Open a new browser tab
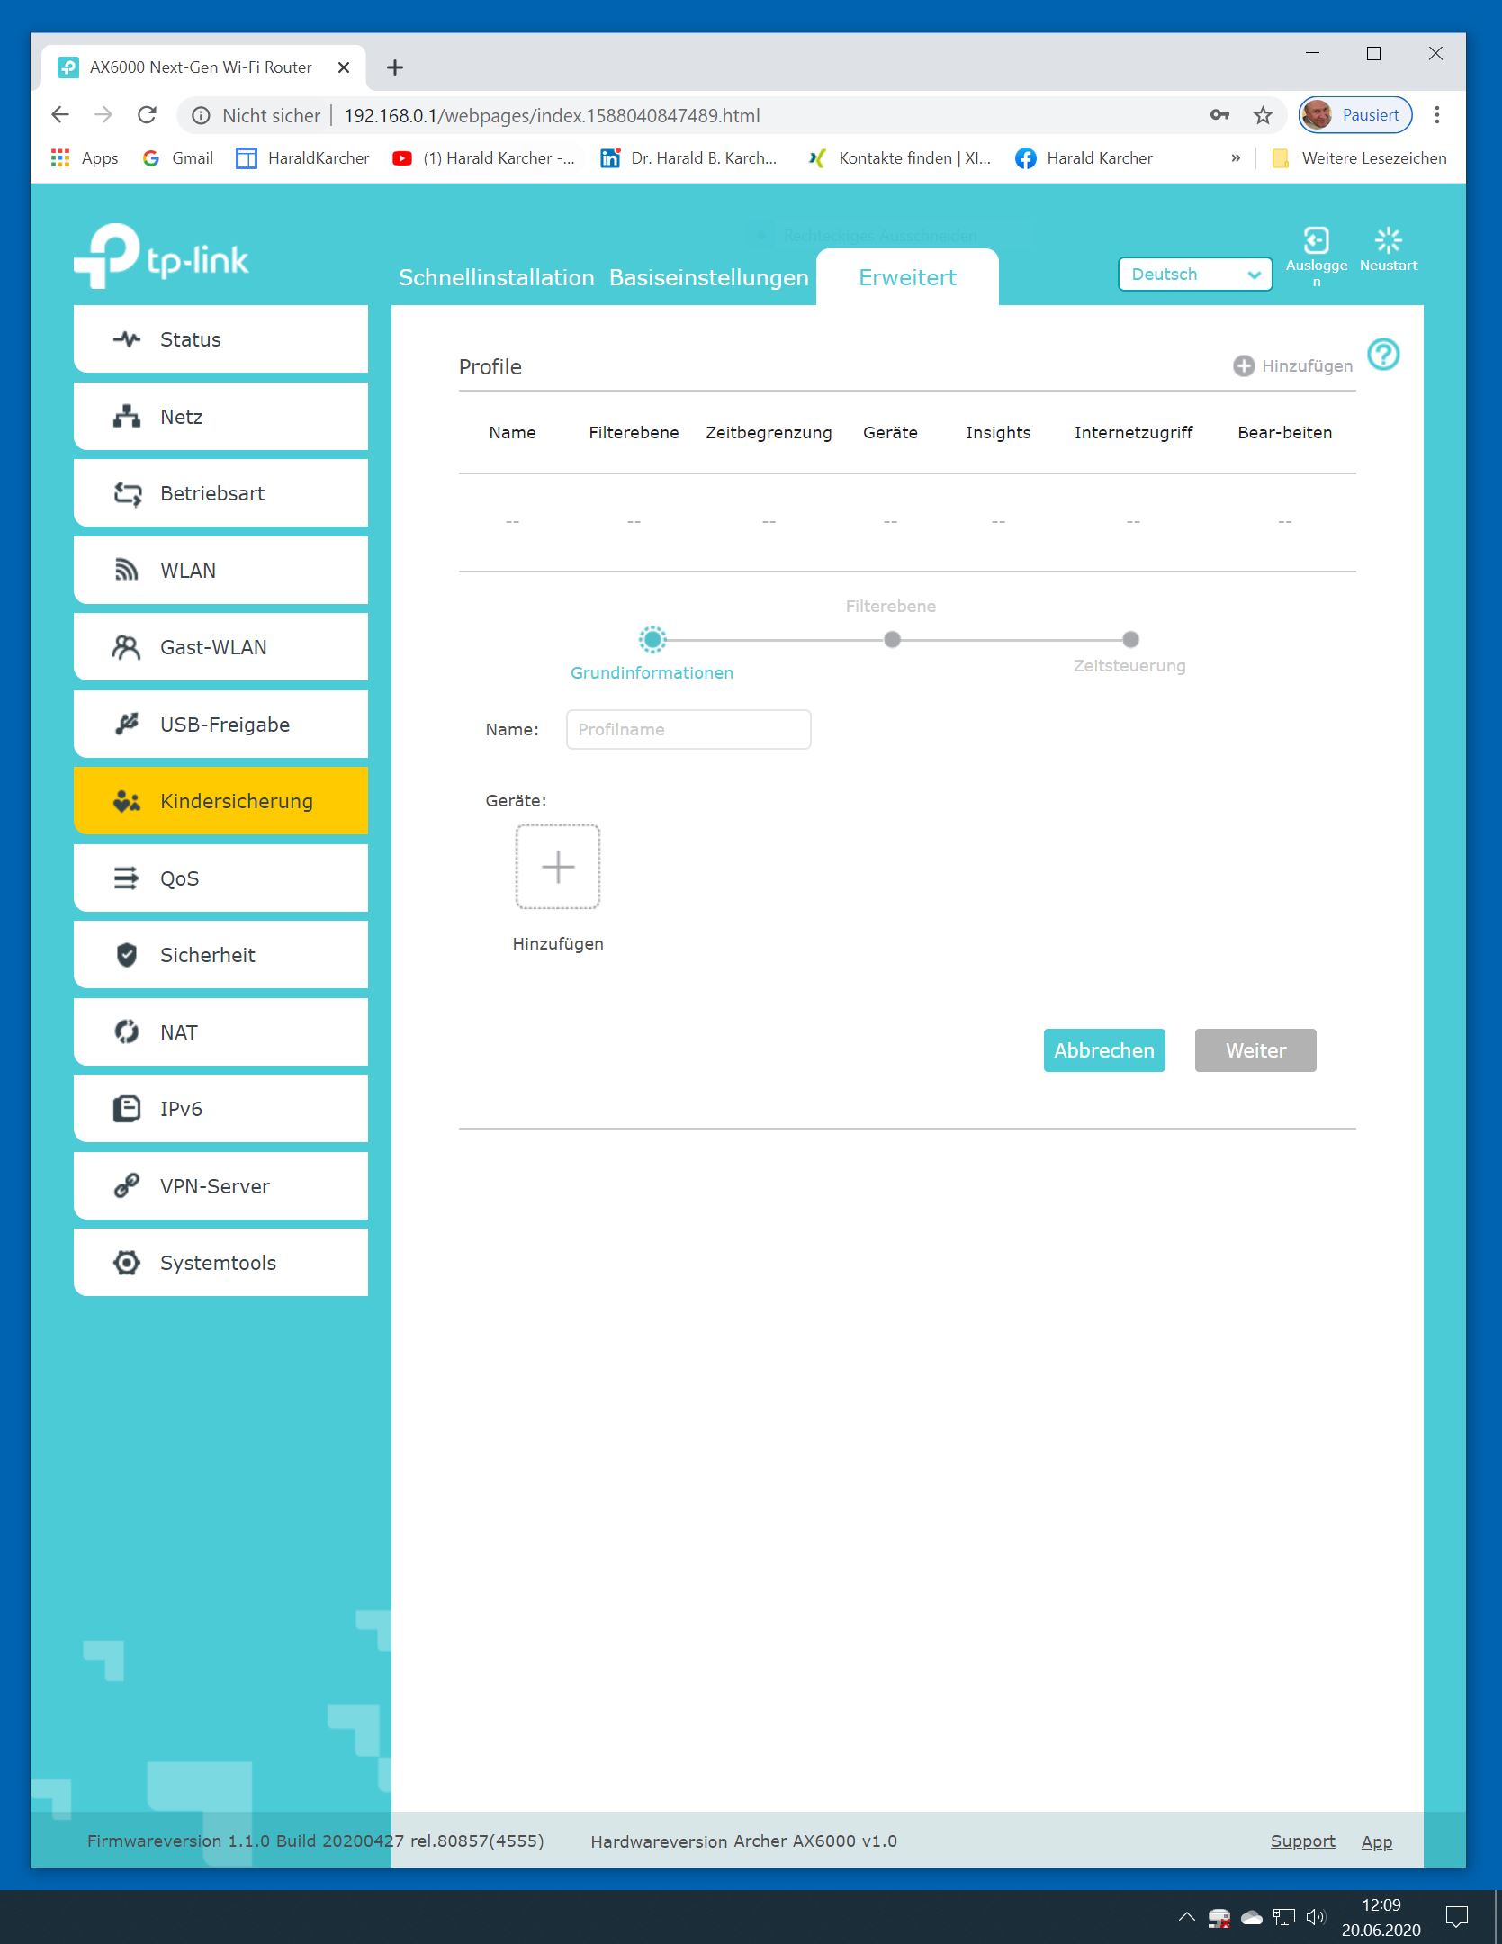This screenshot has width=1502, height=1944. tap(395, 67)
